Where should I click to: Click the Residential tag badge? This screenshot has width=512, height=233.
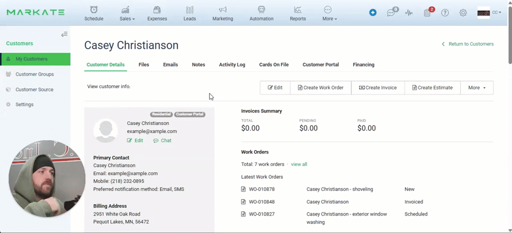[x=161, y=114]
